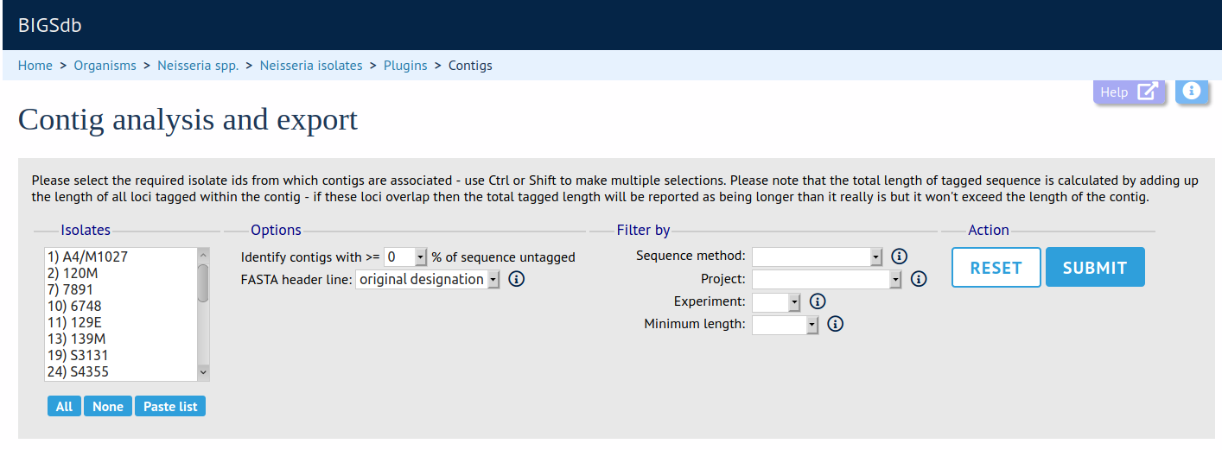Open the percent untagged threshold dropdown

(406, 257)
